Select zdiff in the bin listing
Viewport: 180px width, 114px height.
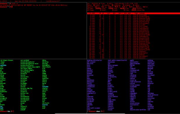point(44,72)
